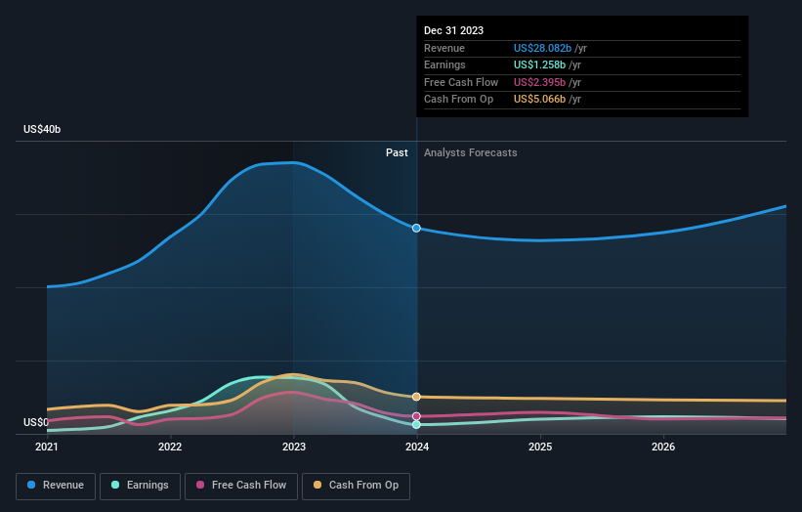Viewport: 802px width, 512px height.
Task: Click the 2024 x-axis label
Action: point(417,447)
